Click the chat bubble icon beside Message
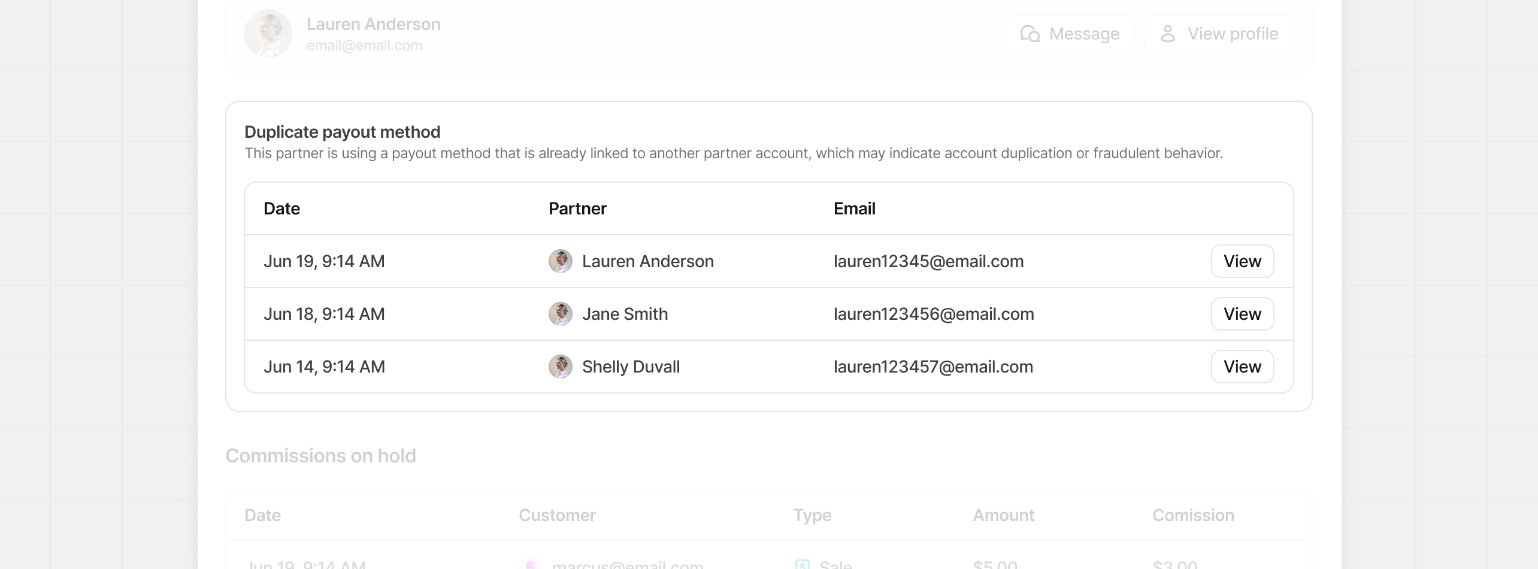 click(1030, 34)
